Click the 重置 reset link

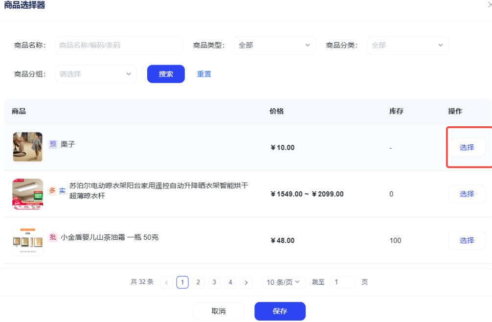point(204,74)
